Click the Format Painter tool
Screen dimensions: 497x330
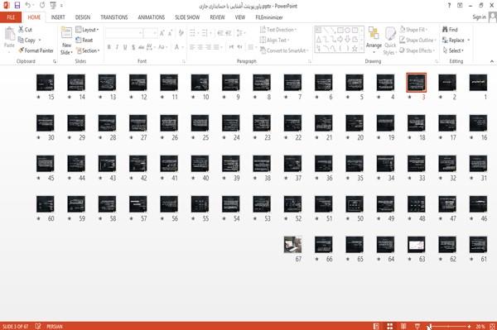coord(36,50)
